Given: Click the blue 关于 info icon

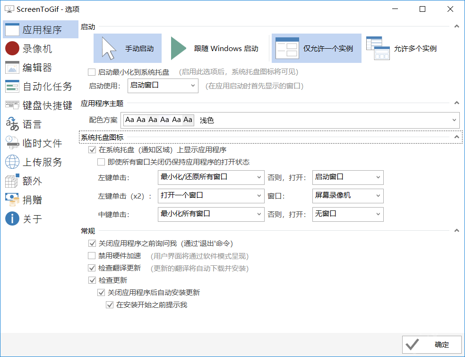Looking at the screenshot, I should 12,218.
